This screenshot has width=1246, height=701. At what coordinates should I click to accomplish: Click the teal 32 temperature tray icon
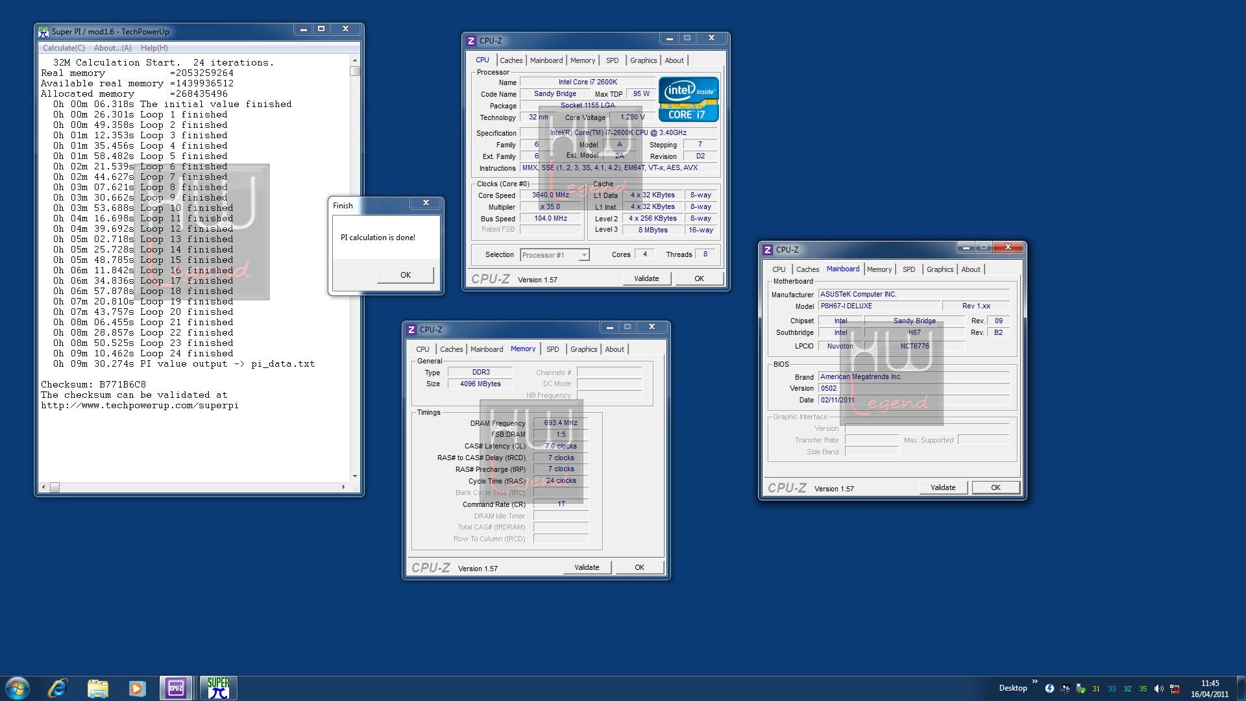[x=1127, y=689]
